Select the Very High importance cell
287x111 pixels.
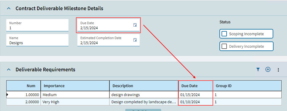tap(75, 102)
